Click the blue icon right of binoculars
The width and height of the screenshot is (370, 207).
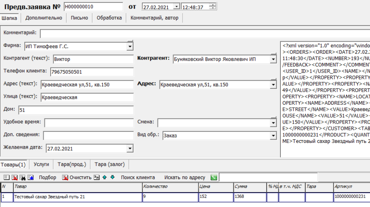coord(30,177)
